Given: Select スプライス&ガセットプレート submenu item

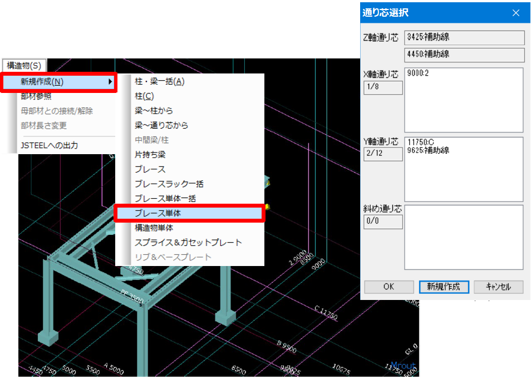Looking at the screenshot, I should point(188,243).
